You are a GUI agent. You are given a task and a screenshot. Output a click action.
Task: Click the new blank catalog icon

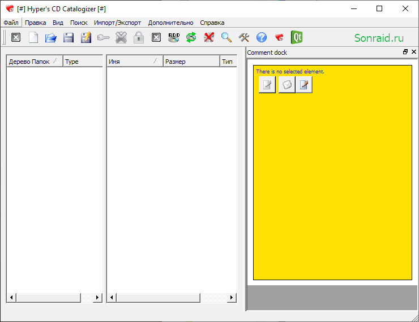33,38
